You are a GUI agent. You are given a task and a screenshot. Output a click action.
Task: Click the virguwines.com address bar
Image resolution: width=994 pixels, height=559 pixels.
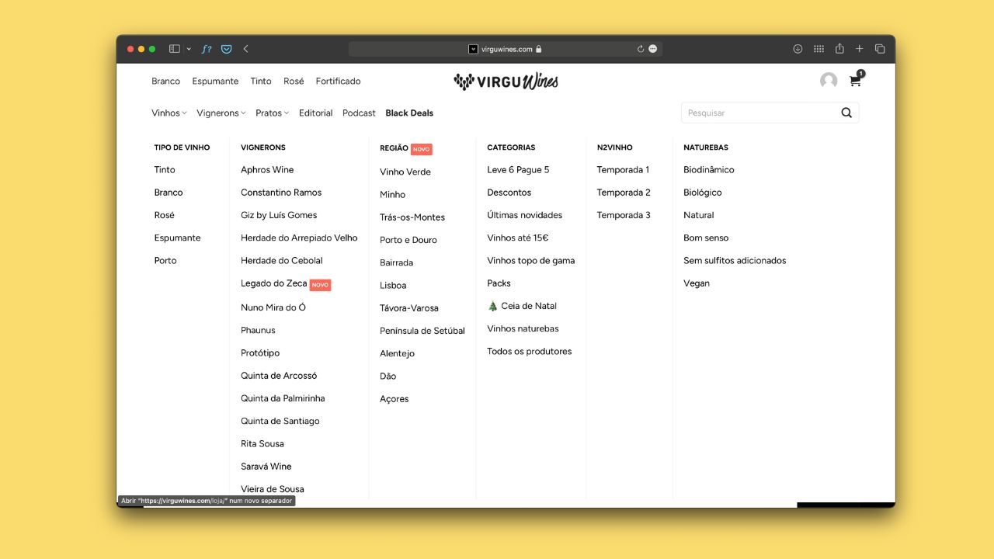pyautogui.click(x=506, y=49)
